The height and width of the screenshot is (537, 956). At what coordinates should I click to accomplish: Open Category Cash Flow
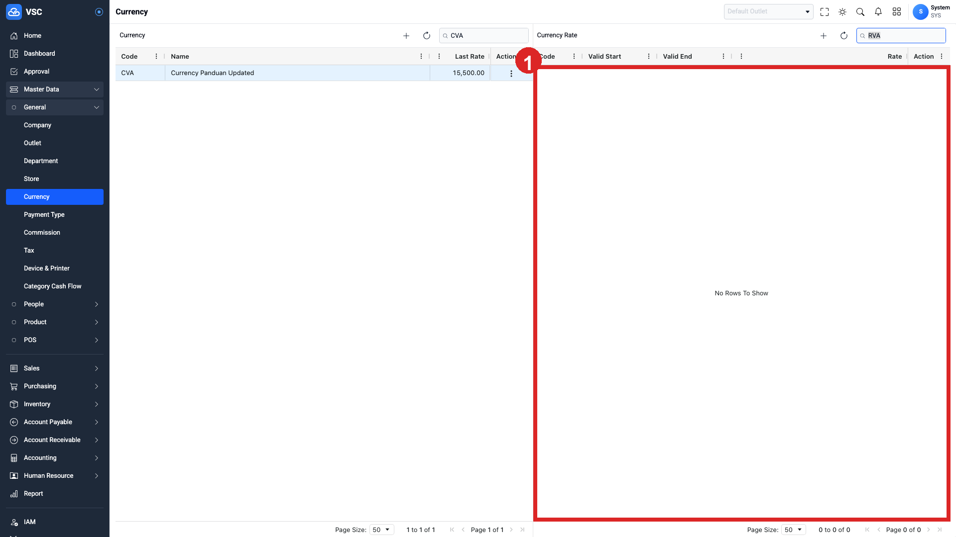[x=55, y=286]
